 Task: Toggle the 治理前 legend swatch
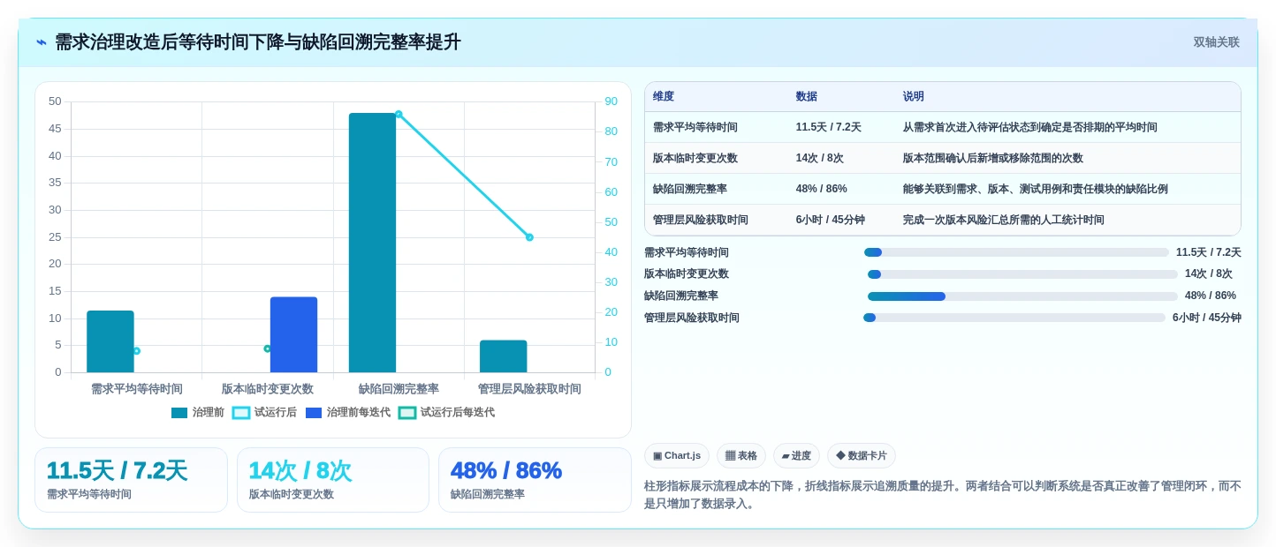pyautogui.click(x=179, y=412)
